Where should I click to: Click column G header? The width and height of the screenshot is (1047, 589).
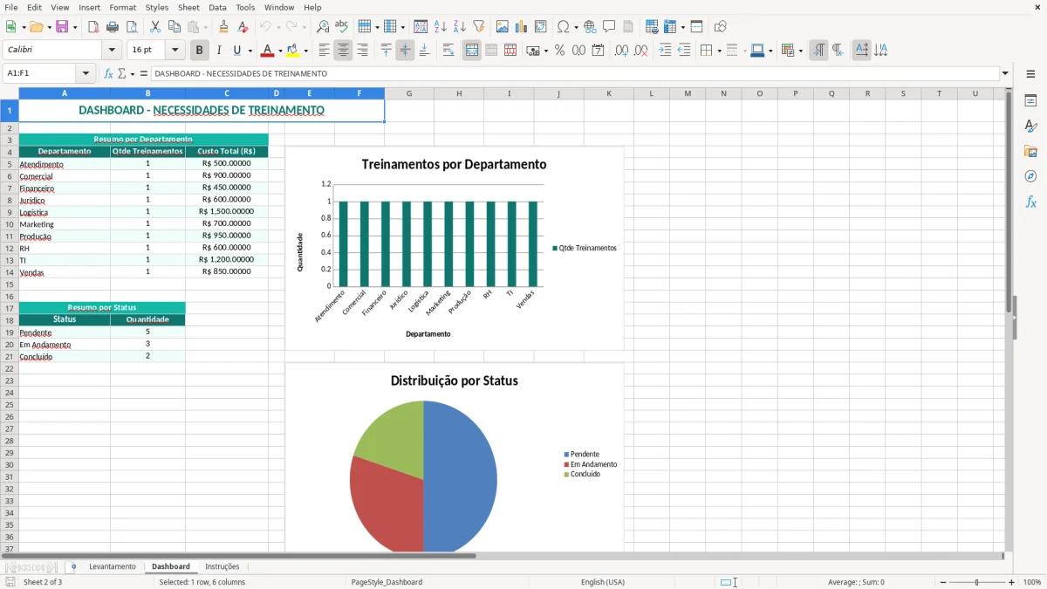[x=409, y=93]
